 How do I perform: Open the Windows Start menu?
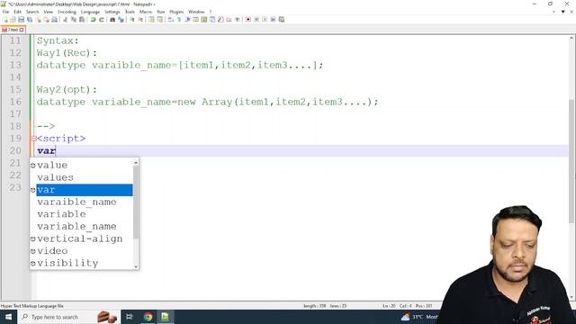coord(8,317)
